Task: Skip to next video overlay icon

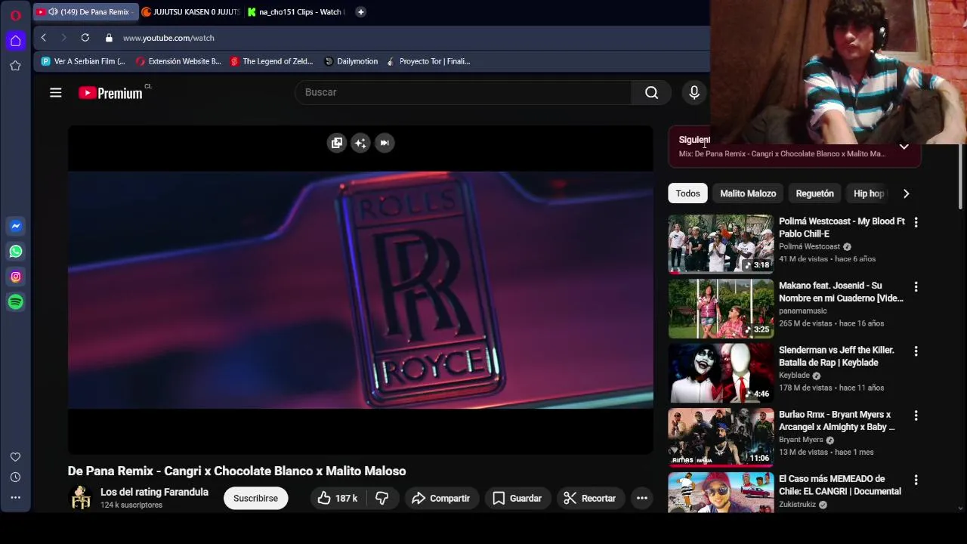Action: click(385, 143)
